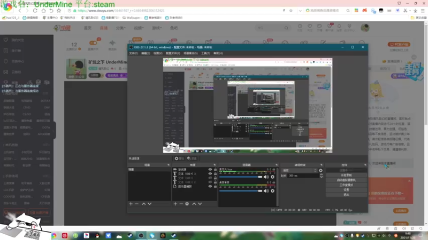
Task: Click the 退出 button in OBS
Action: pyautogui.click(x=346, y=195)
